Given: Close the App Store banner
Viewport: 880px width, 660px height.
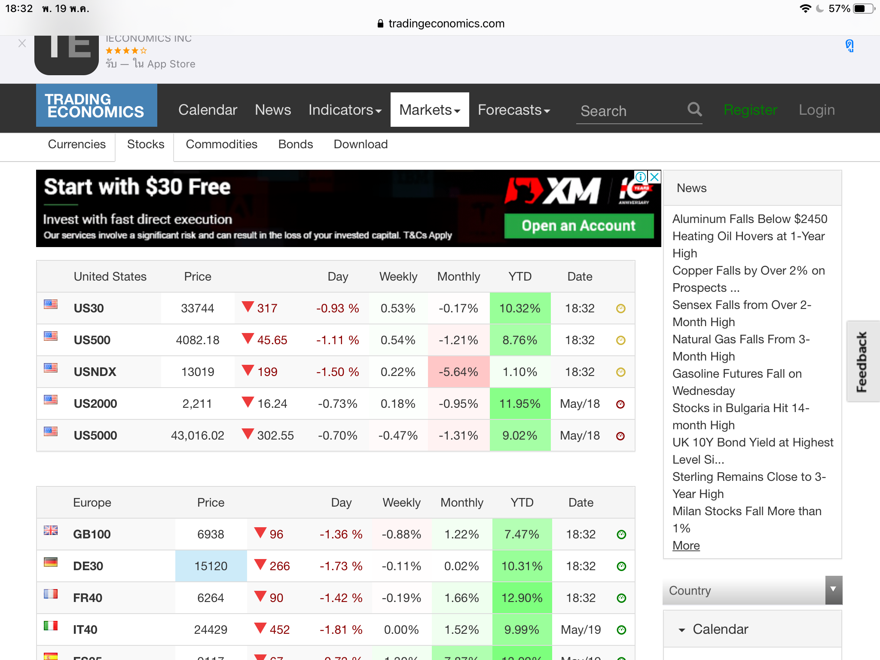Looking at the screenshot, I should point(22,43).
